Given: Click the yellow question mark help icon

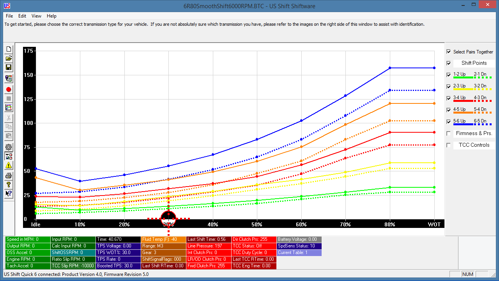Looking at the screenshot, I should point(9,184).
